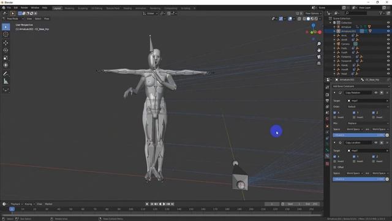Viewport: 392px width, 221px height.
Task: Uncheck X axis in Copy Rotation
Action: [x=335, y=113]
